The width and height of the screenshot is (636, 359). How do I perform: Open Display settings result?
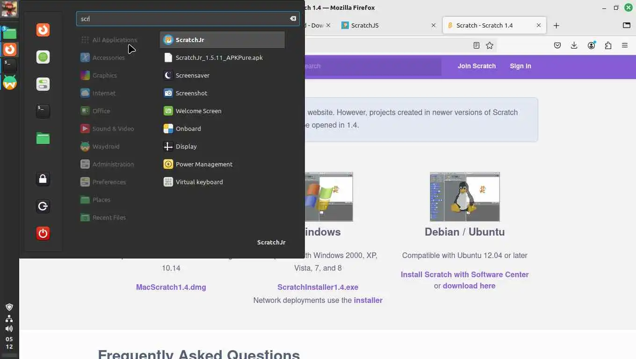(x=222, y=146)
